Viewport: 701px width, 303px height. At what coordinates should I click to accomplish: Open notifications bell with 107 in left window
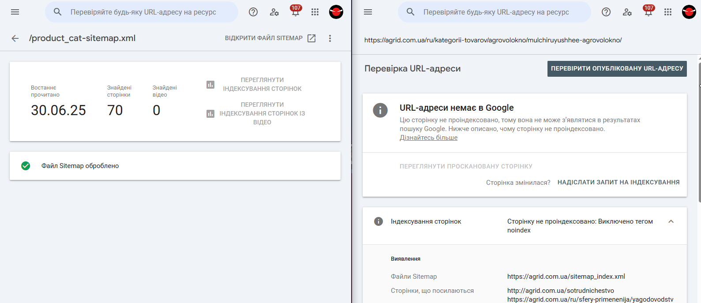click(x=295, y=11)
